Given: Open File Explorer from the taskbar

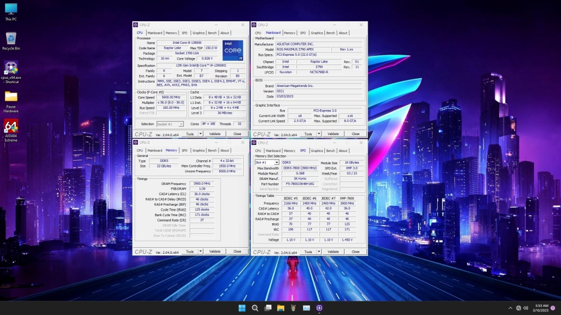Looking at the screenshot, I should 280,308.
